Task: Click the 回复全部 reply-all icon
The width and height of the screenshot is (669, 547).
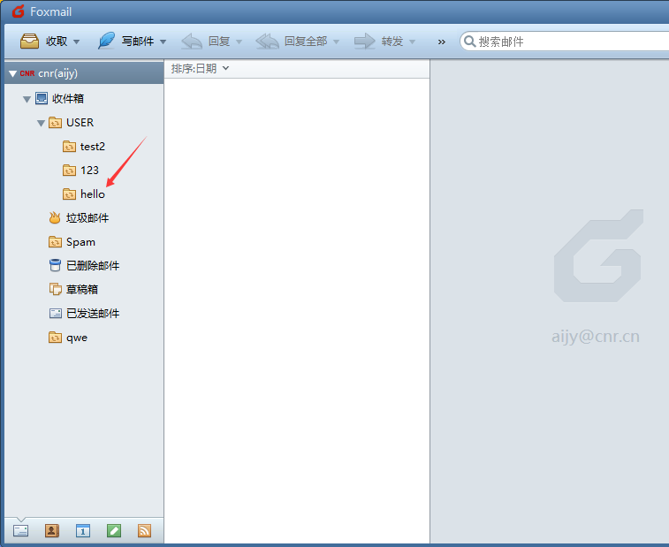Action: (267, 42)
